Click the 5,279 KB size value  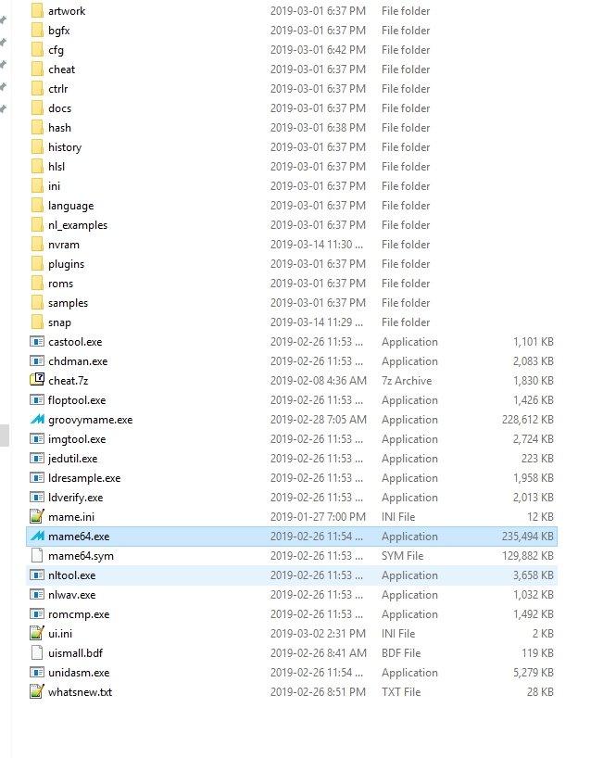[x=534, y=673]
